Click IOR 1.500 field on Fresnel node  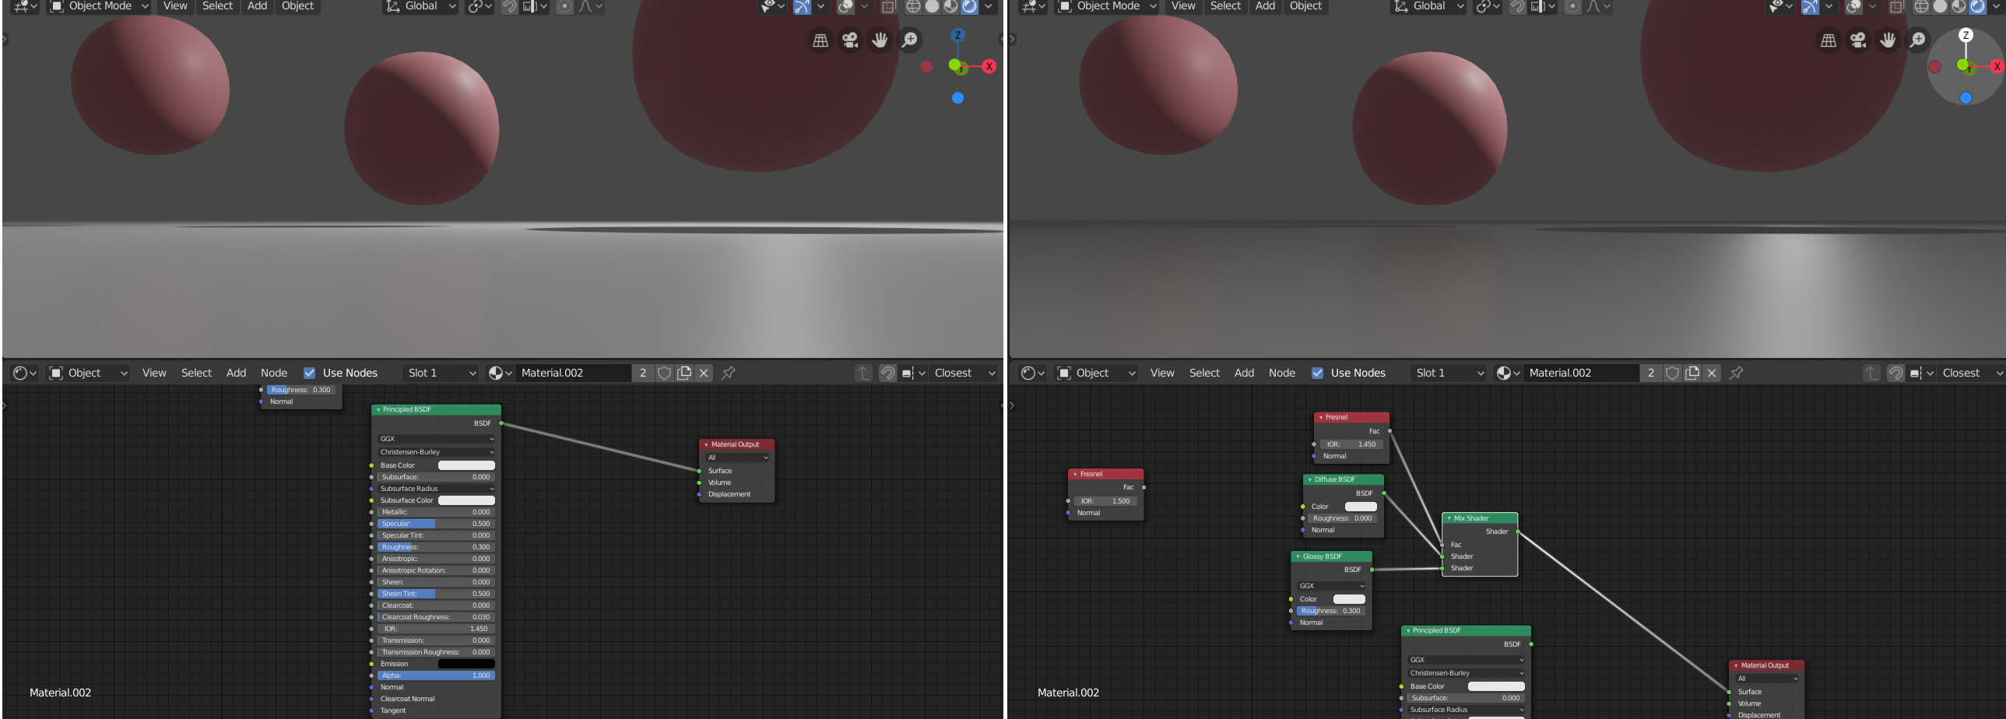coord(1105,501)
